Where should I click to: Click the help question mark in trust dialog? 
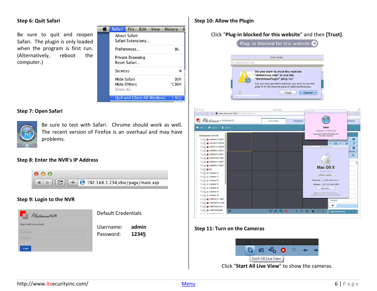pos(240,93)
